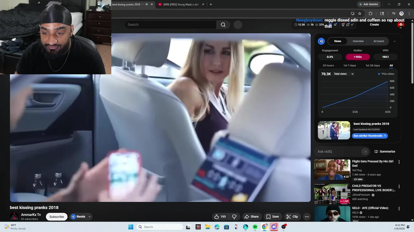Open more actions ellipsis below video
The height and width of the screenshot is (232, 414).
tap(307, 217)
